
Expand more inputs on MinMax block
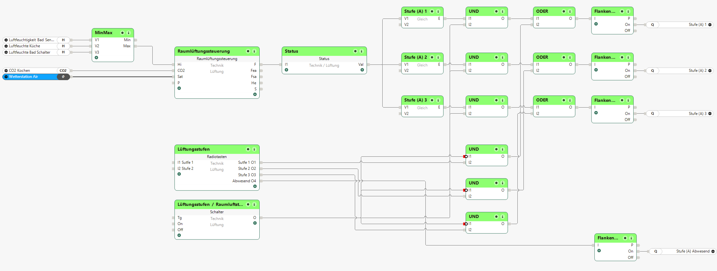pyautogui.click(x=96, y=58)
